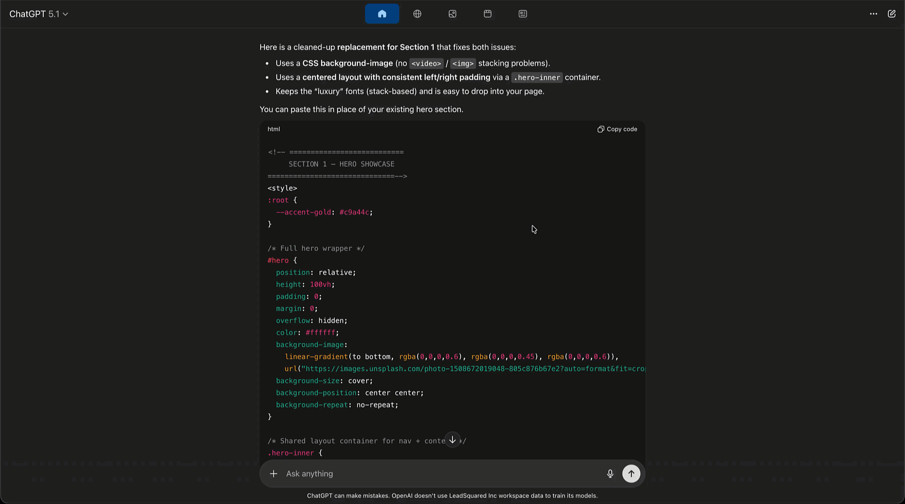Select the html language label on code block
Viewport: 905px width, 504px height.
point(273,129)
